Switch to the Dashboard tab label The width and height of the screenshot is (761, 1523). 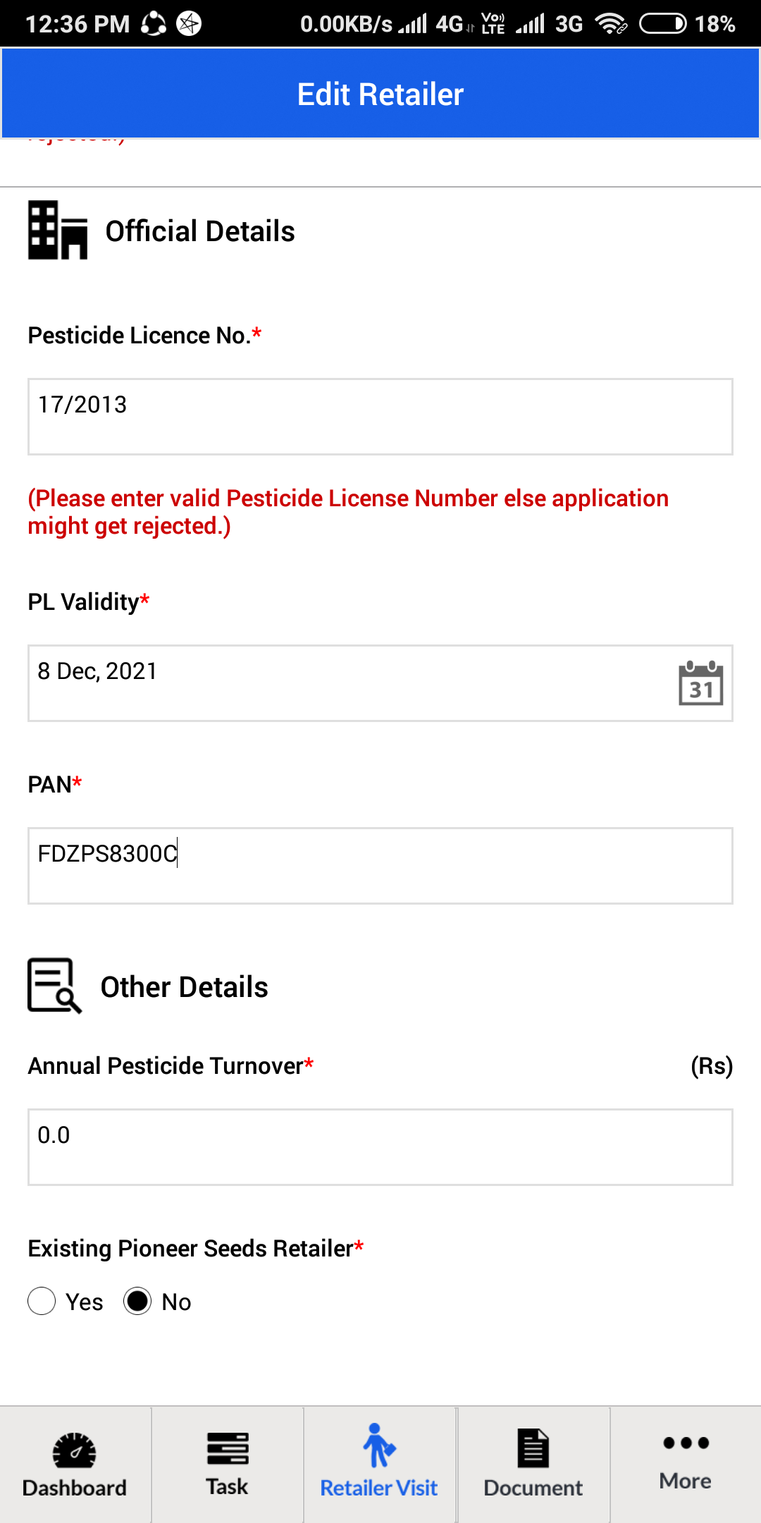pos(75,1488)
